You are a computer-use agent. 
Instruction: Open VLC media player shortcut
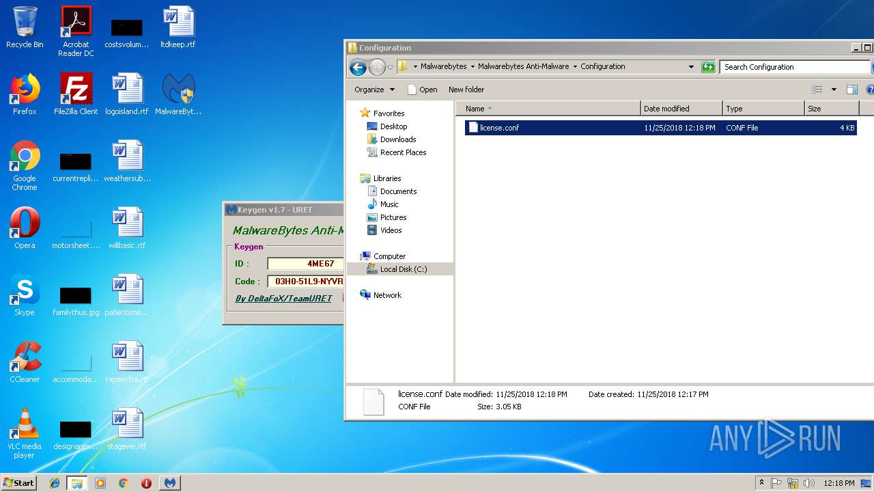[25, 434]
